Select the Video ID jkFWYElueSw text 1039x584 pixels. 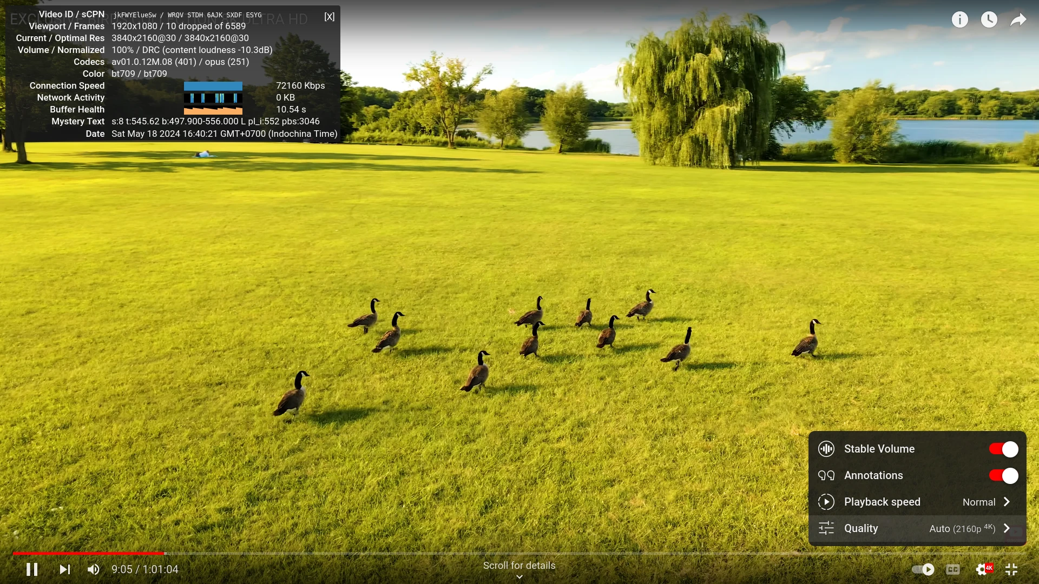coord(135,15)
